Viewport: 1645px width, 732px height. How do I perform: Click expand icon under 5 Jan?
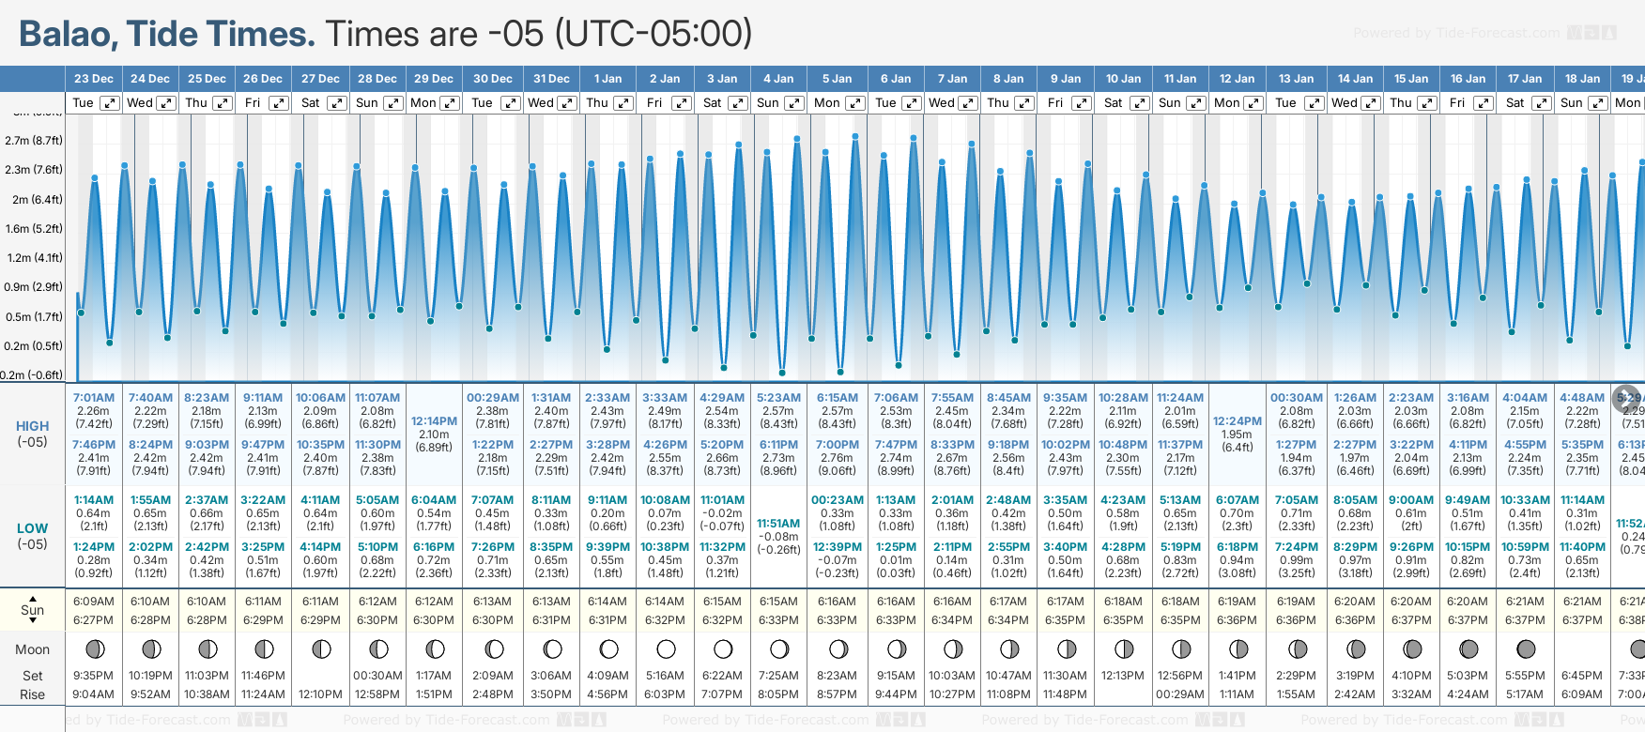point(855,103)
